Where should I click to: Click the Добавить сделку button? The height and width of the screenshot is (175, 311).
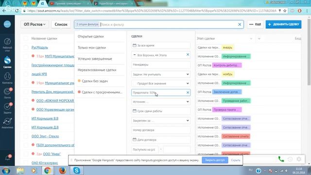283,24
